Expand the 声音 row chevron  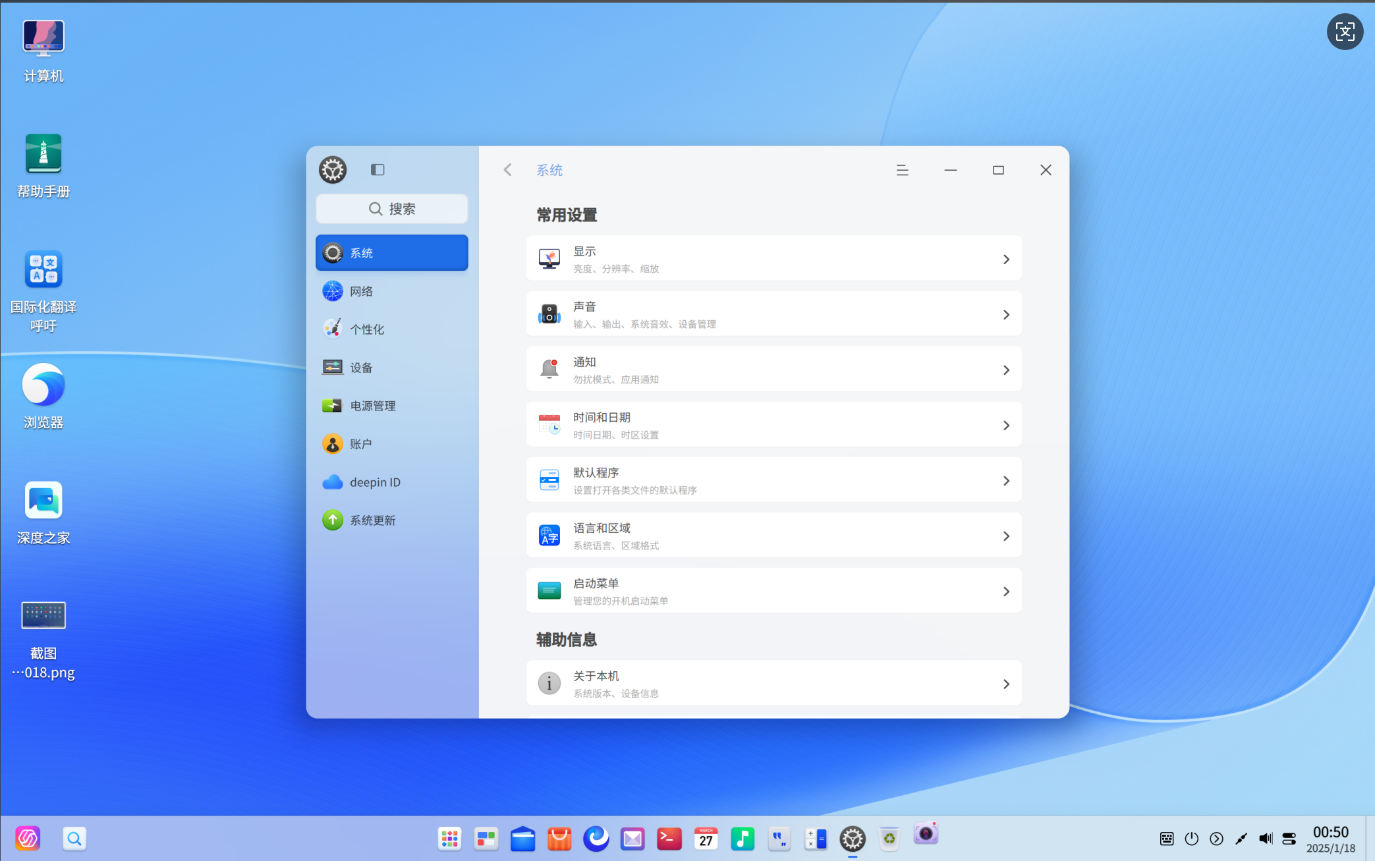(x=1006, y=315)
